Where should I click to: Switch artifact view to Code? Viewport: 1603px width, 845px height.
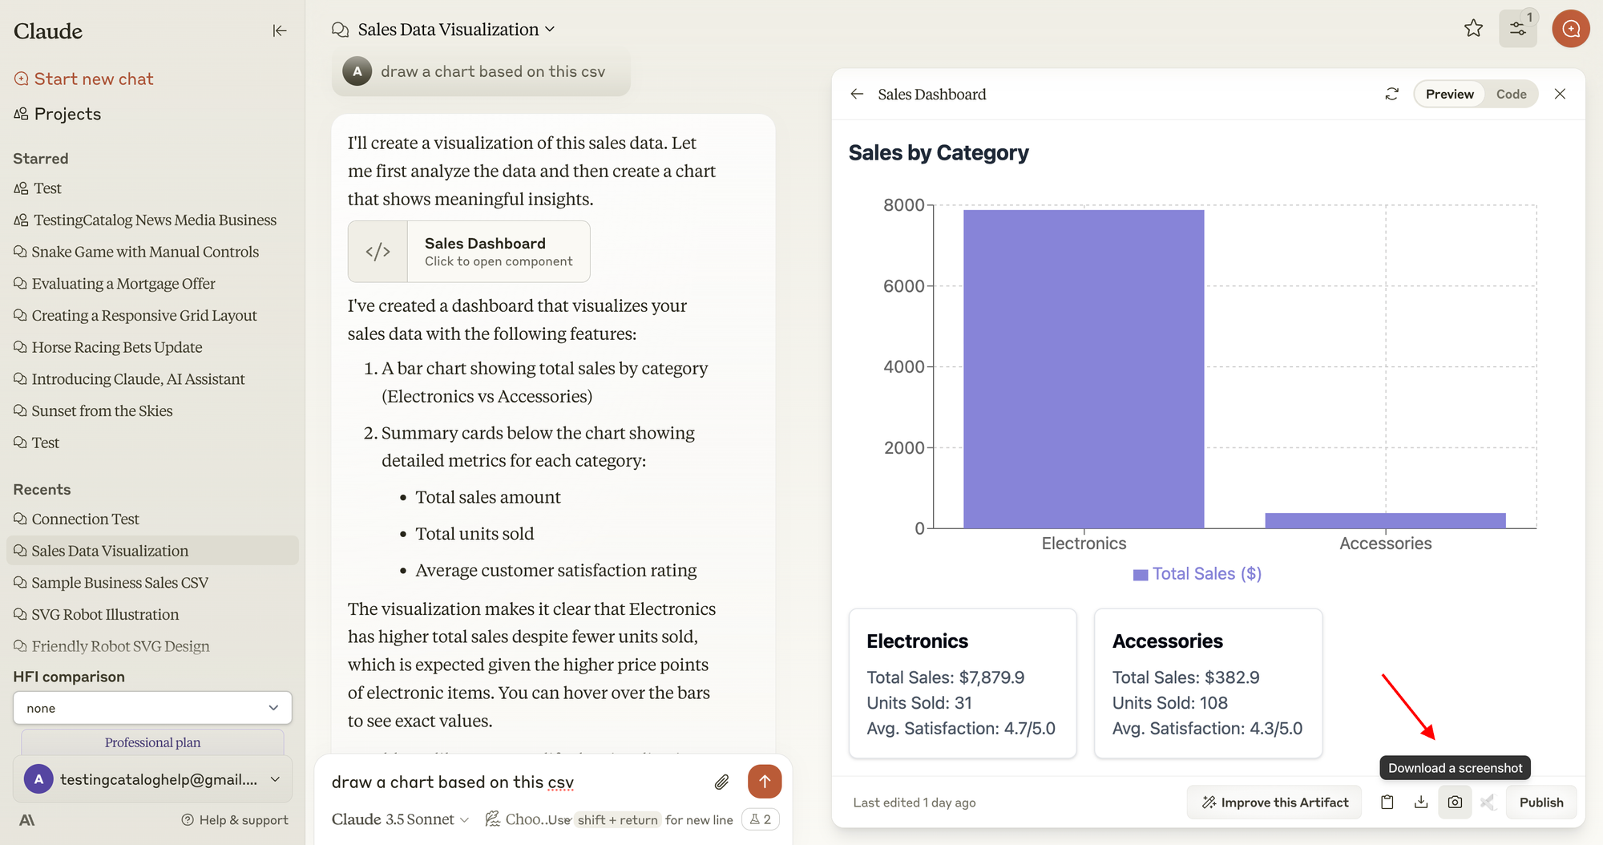click(1511, 94)
